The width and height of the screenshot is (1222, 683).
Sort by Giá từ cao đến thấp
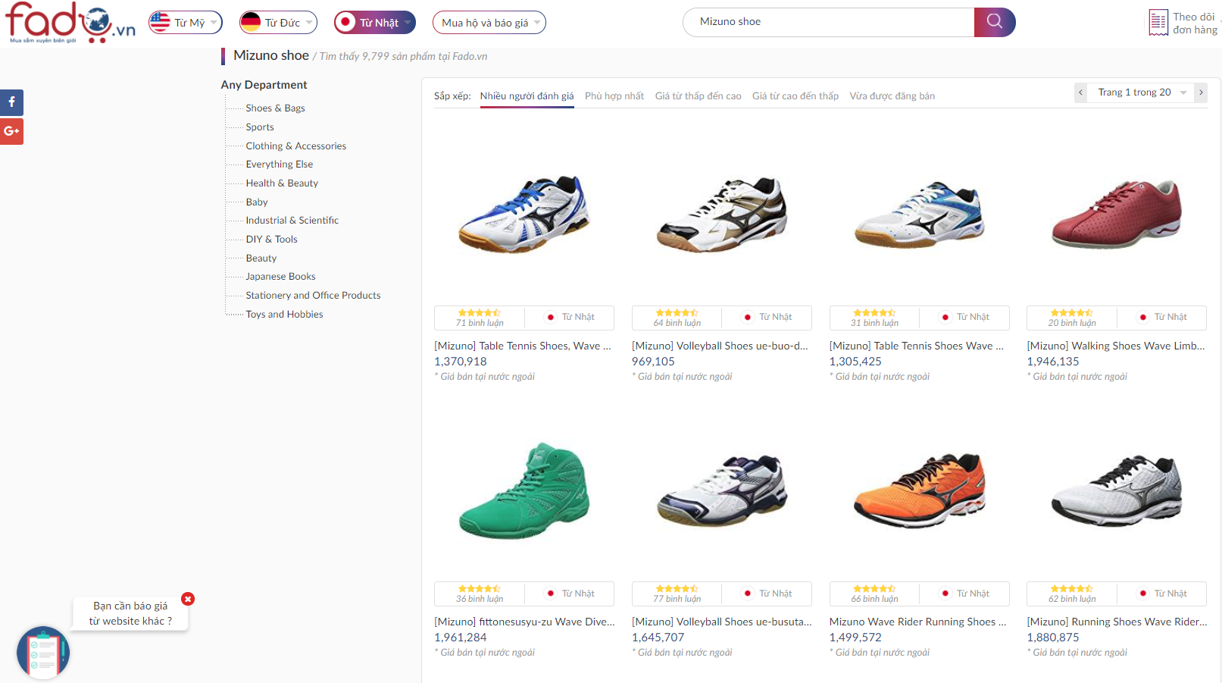tap(795, 96)
